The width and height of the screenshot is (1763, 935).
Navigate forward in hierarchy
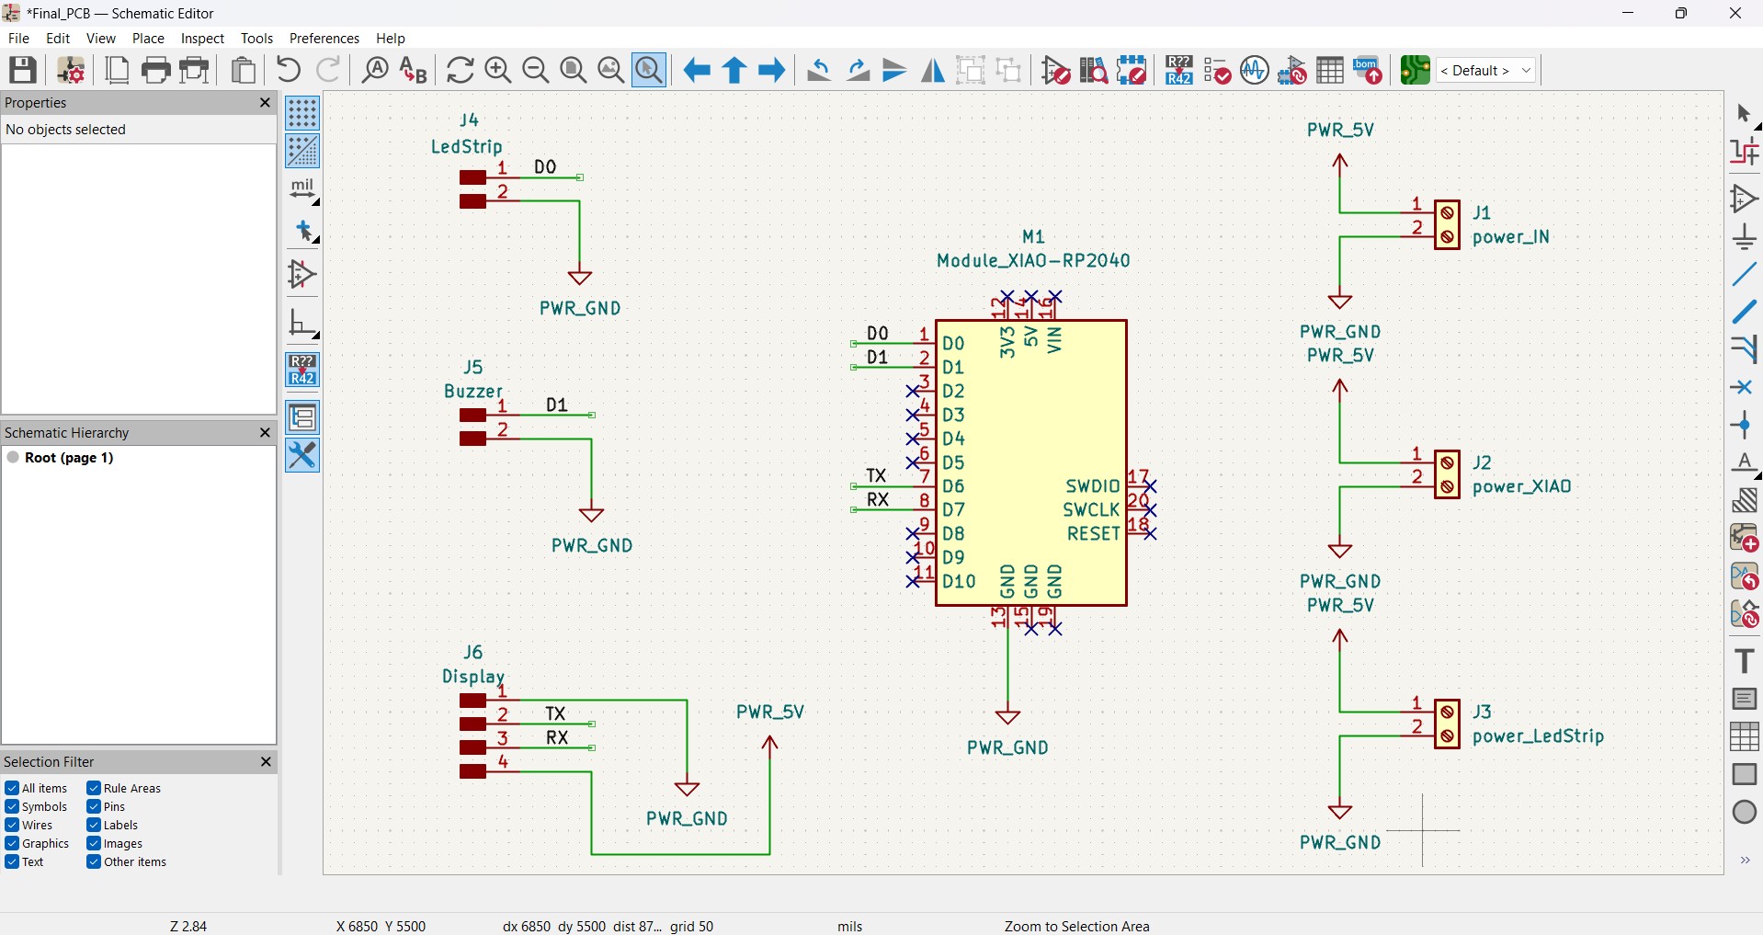point(772,70)
